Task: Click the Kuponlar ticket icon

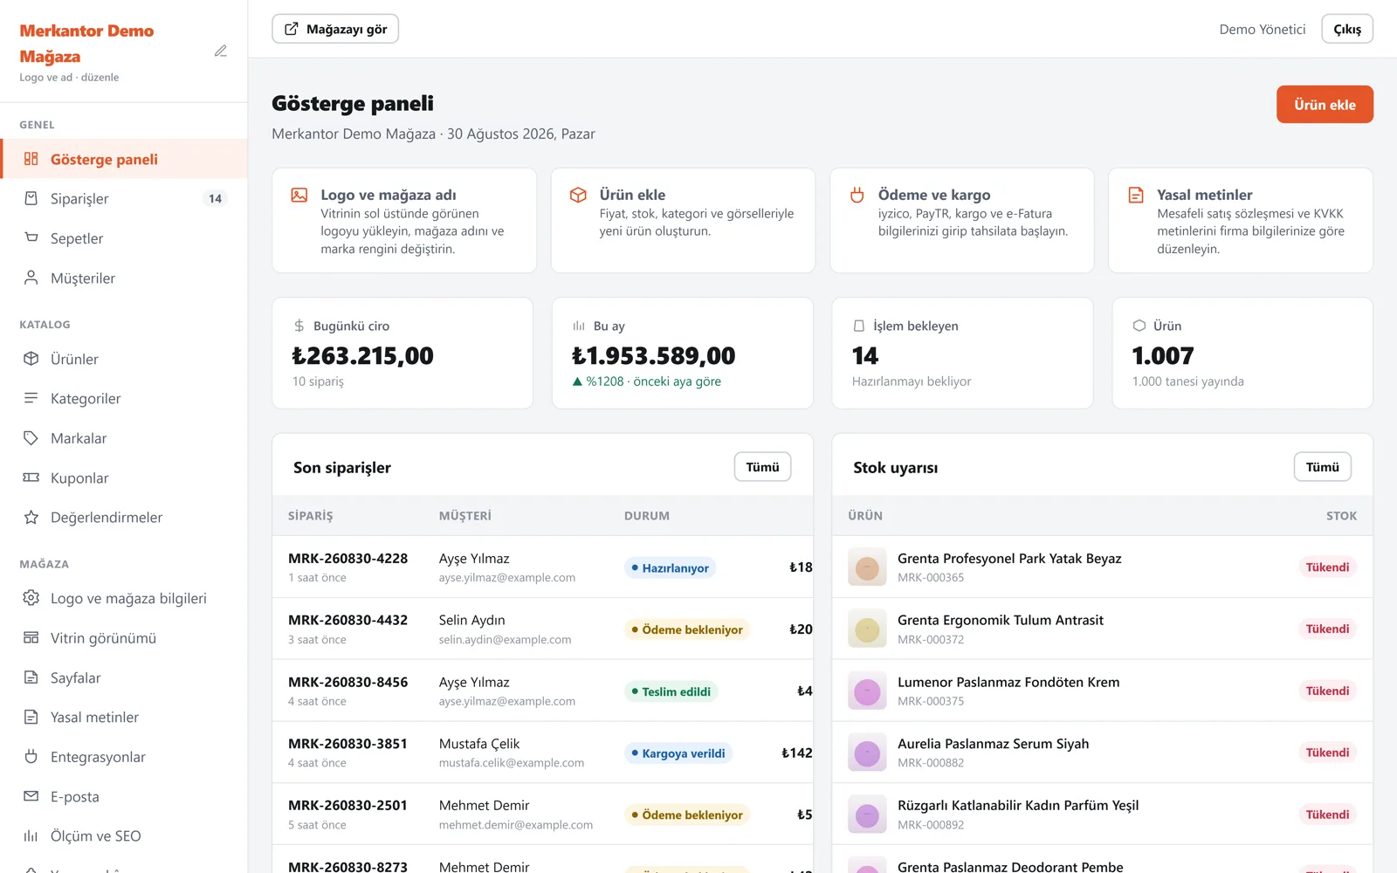Action: (31, 478)
